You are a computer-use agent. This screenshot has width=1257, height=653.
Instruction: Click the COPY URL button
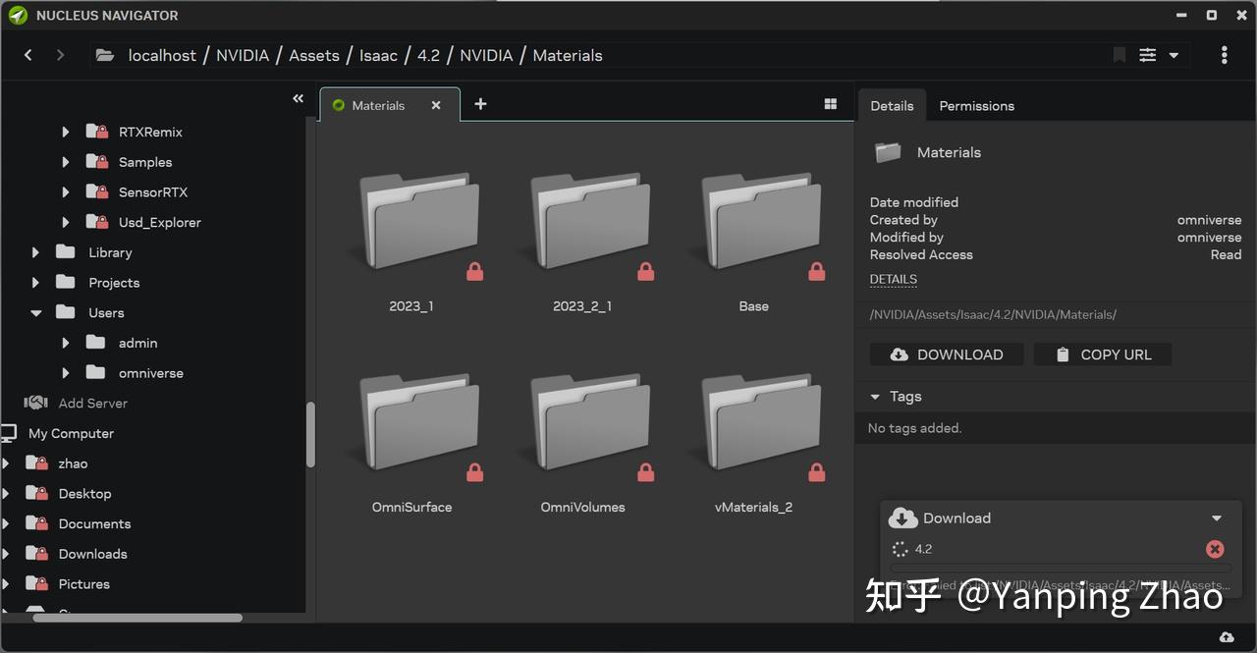click(1102, 354)
